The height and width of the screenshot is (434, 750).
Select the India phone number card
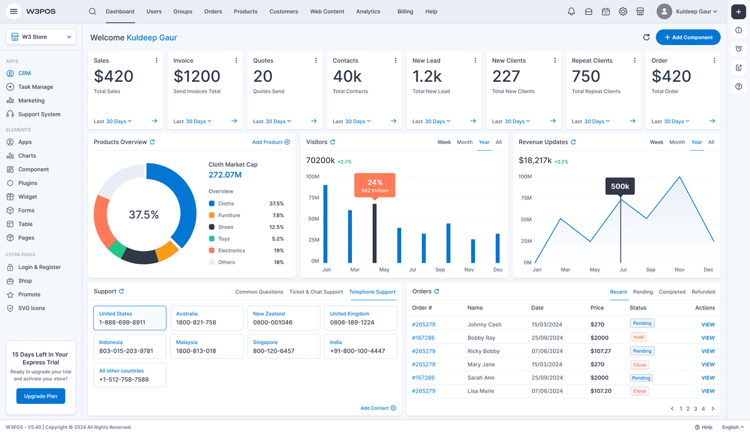click(x=361, y=346)
